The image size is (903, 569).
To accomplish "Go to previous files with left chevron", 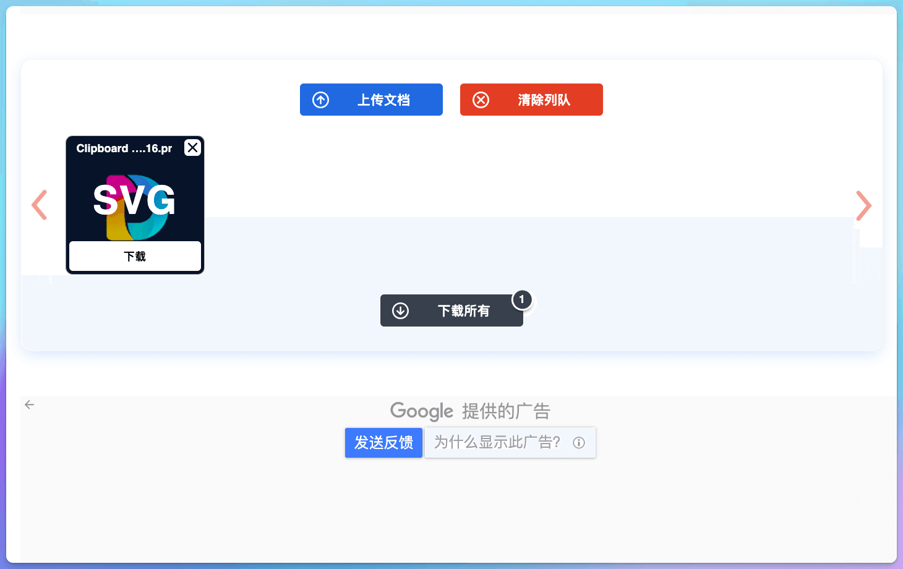I will (40, 205).
